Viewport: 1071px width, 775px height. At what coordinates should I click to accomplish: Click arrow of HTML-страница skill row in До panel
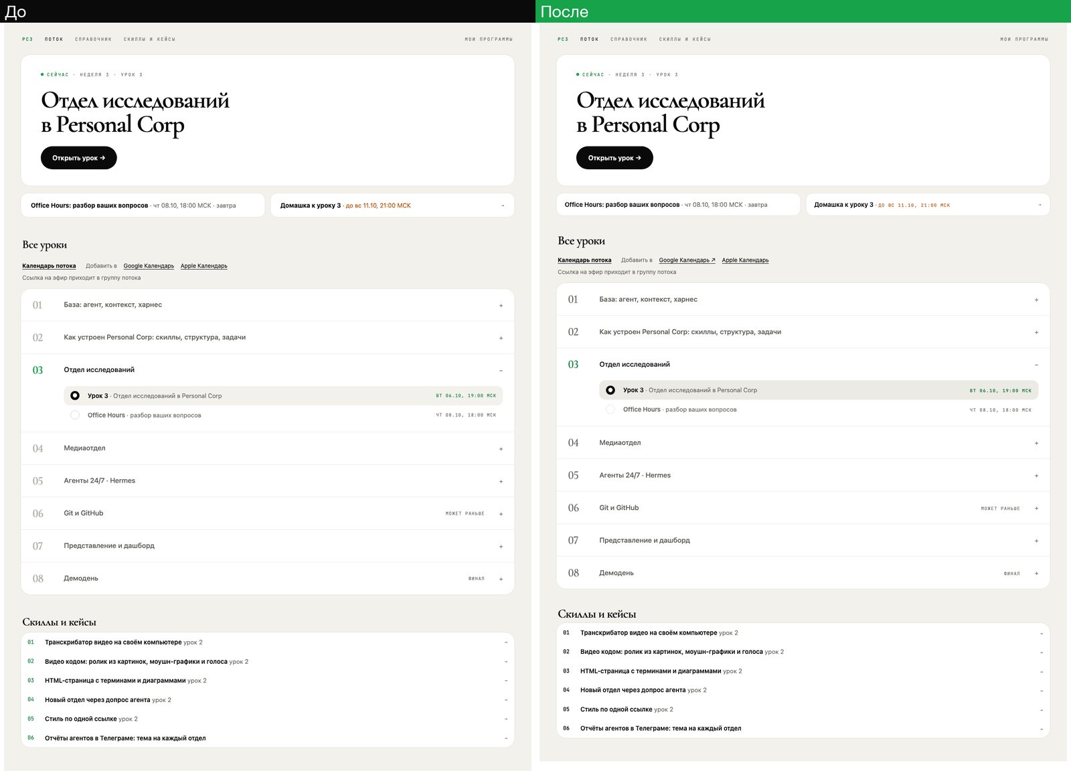point(505,681)
